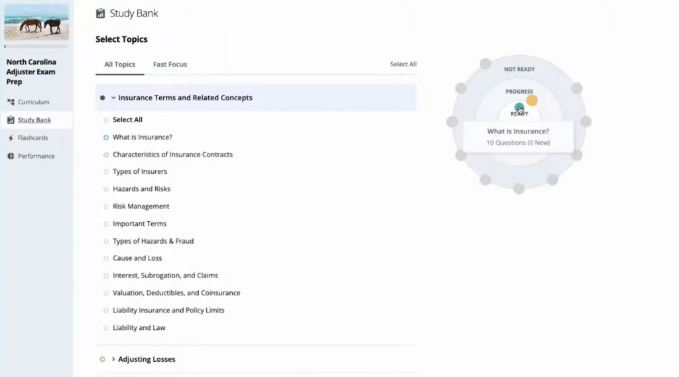Click the Select All link at top right
Image resolution: width=679 pixels, height=377 pixels.
pyautogui.click(x=403, y=64)
